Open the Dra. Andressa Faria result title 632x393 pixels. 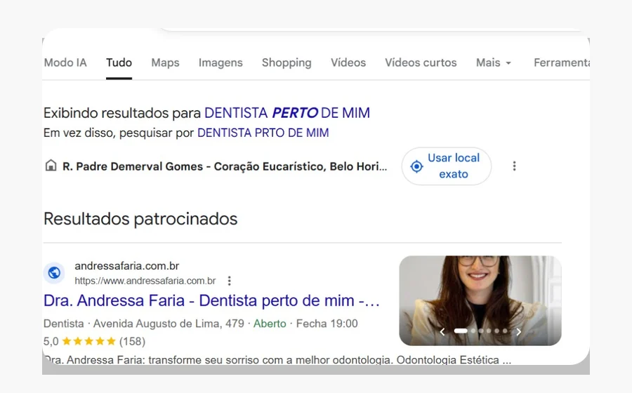[x=211, y=301]
